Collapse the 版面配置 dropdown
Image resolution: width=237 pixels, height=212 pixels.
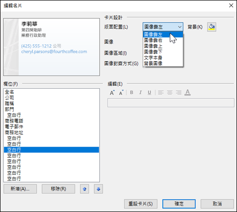click(180, 27)
